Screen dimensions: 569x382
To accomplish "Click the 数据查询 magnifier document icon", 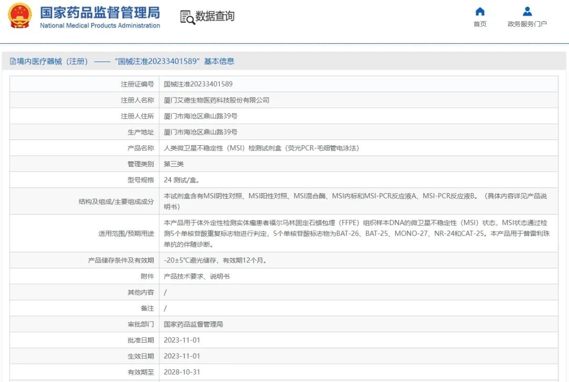I will [x=187, y=17].
